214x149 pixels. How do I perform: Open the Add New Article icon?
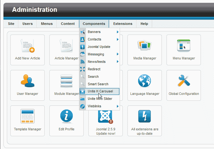click(x=27, y=46)
